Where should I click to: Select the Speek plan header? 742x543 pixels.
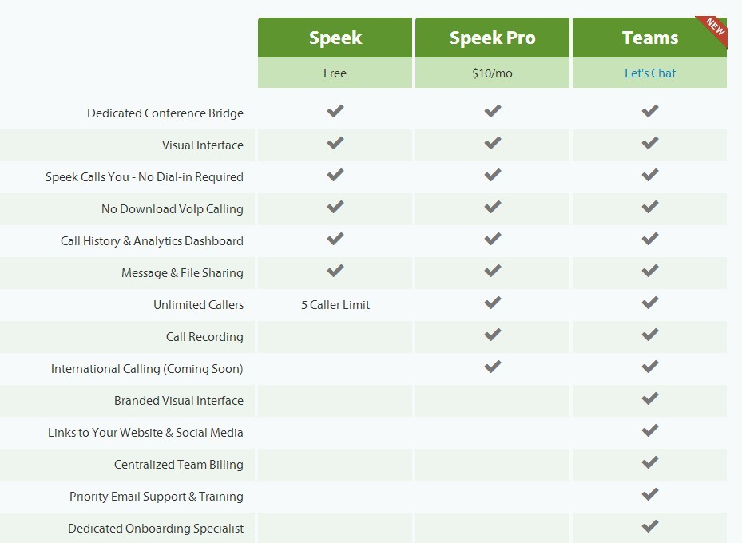click(x=335, y=38)
